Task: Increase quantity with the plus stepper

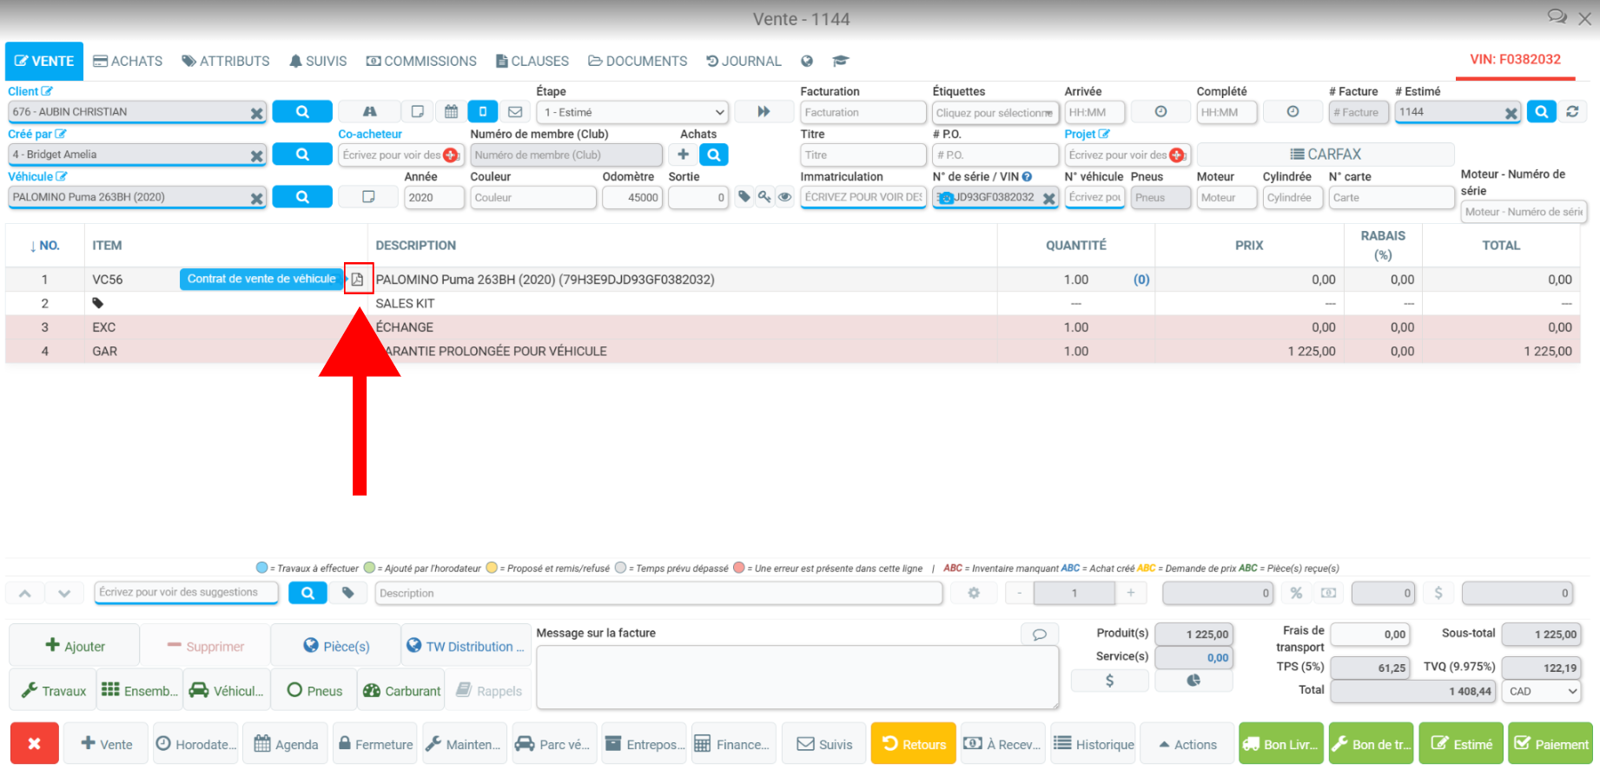Action: coord(1130,593)
